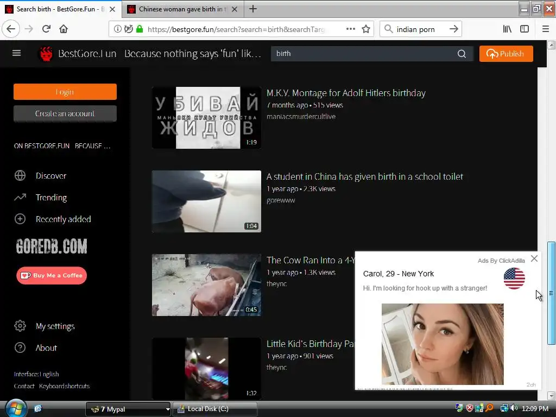Open the GOREDB.COM banner link
Screen dimensions: 556x417
click(x=52, y=246)
